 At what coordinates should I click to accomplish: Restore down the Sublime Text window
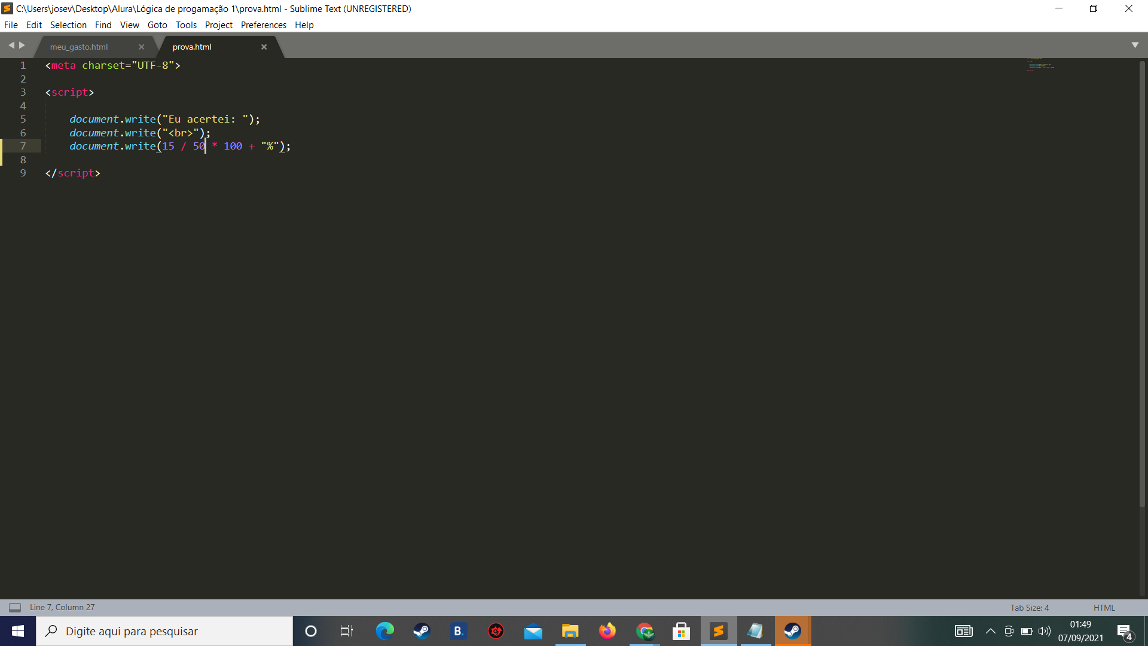(1094, 8)
